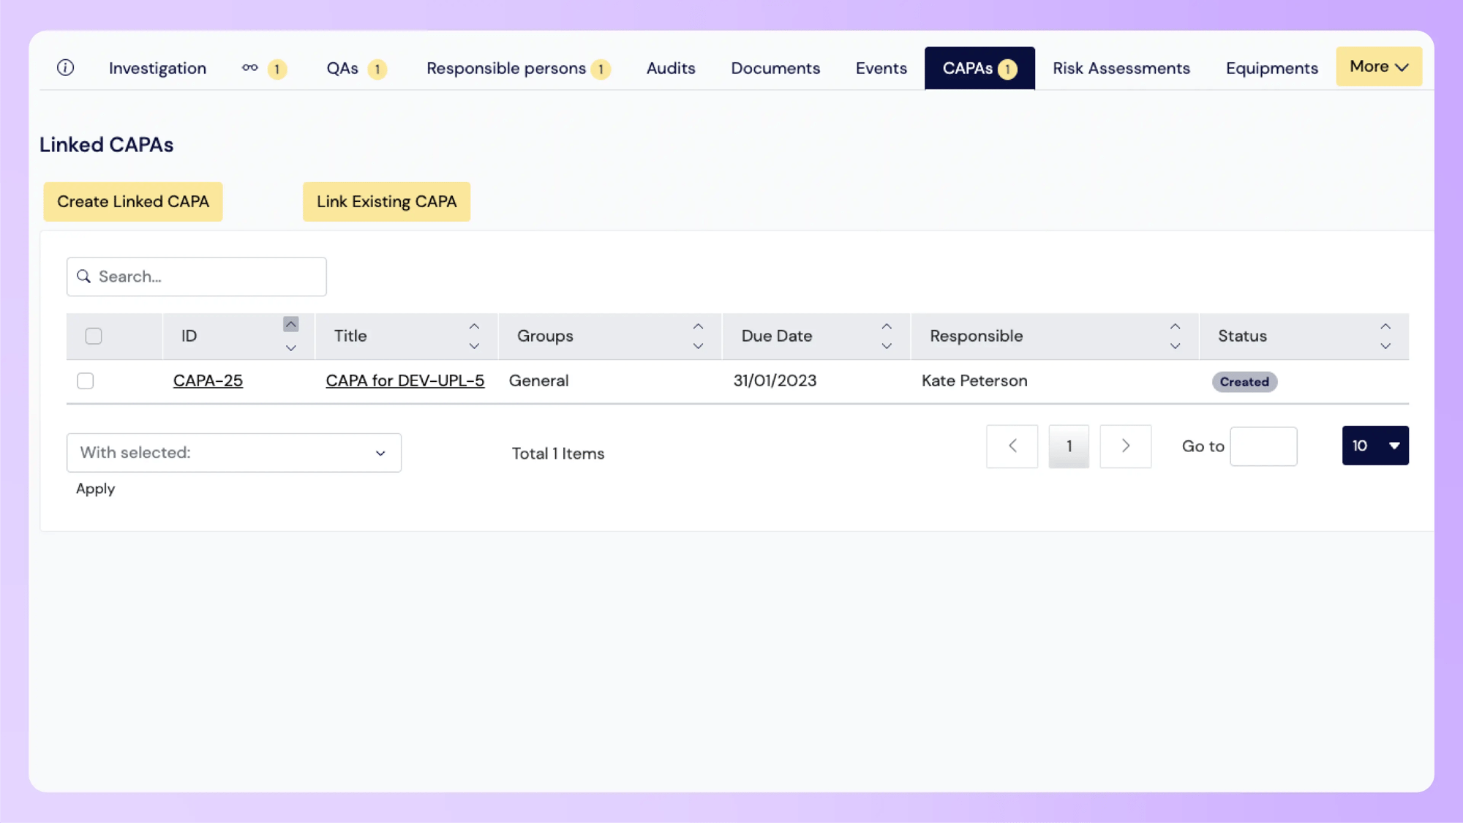1463x823 pixels.
Task: Go to next page arrow
Action: 1125,446
